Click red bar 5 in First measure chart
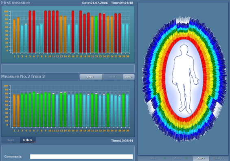 (30, 31)
